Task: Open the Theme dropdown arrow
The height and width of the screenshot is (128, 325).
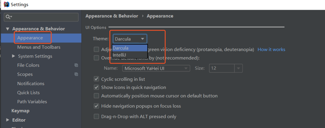Action: point(142,39)
